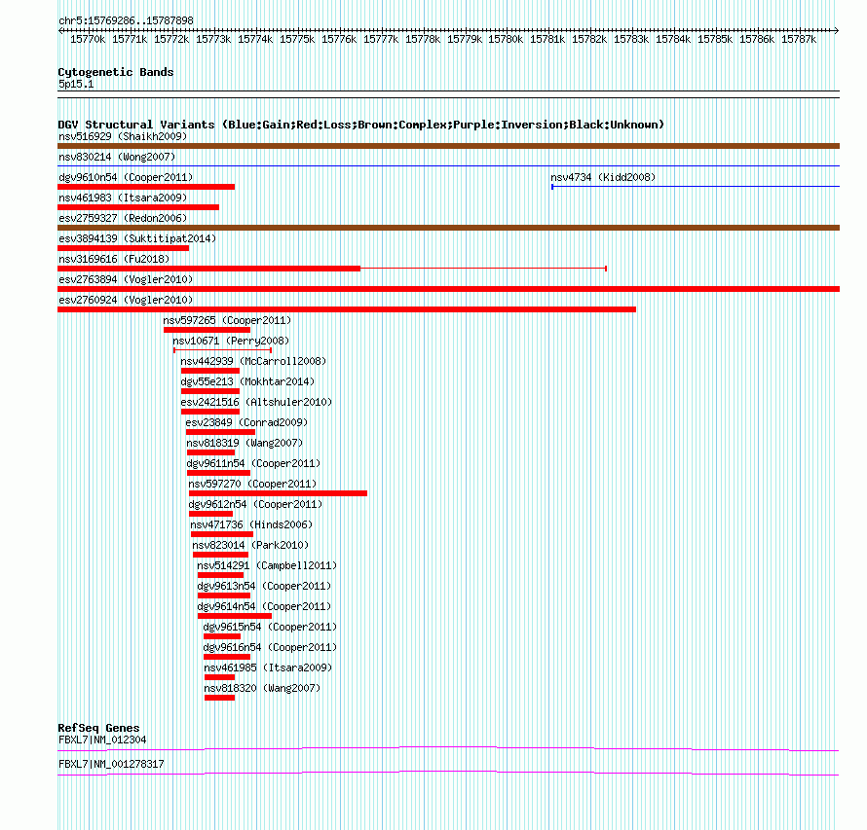This screenshot has height=830, width=867.
Task: Click nsv818320 (Wang2007) label
Action: [261, 688]
